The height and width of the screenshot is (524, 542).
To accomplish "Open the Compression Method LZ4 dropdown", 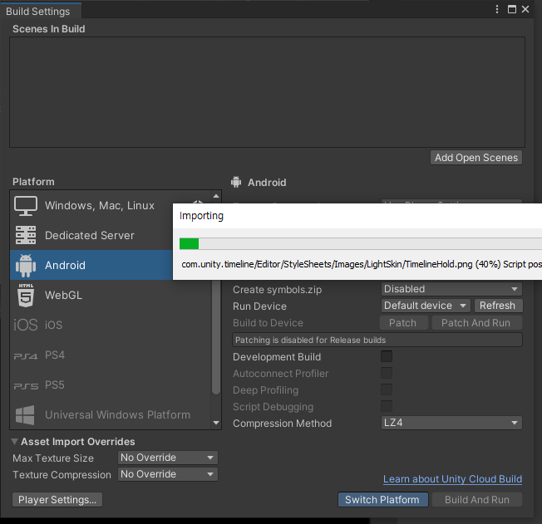I will (451, 423).
